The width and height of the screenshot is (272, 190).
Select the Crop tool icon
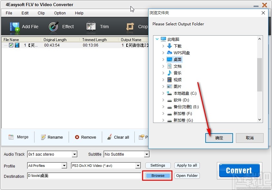click(x=130, y=27)
